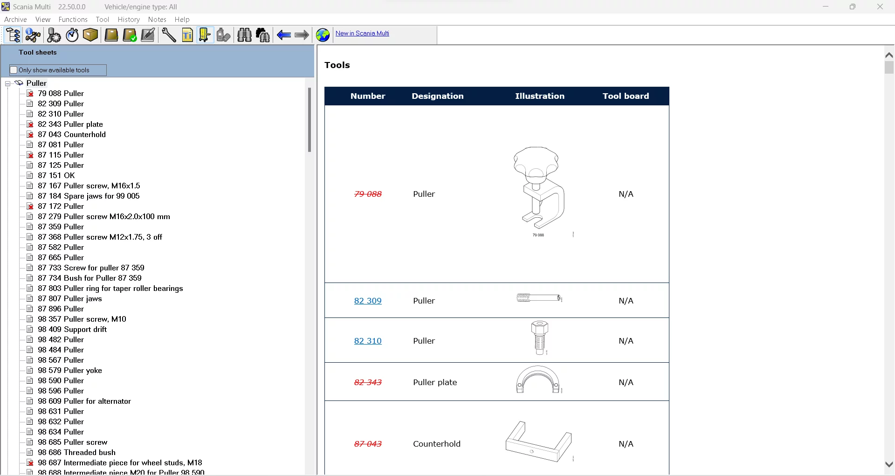895x476 pixels.
Task: Select 98 609 Puller for alternator
Action: tap(84, 401)
